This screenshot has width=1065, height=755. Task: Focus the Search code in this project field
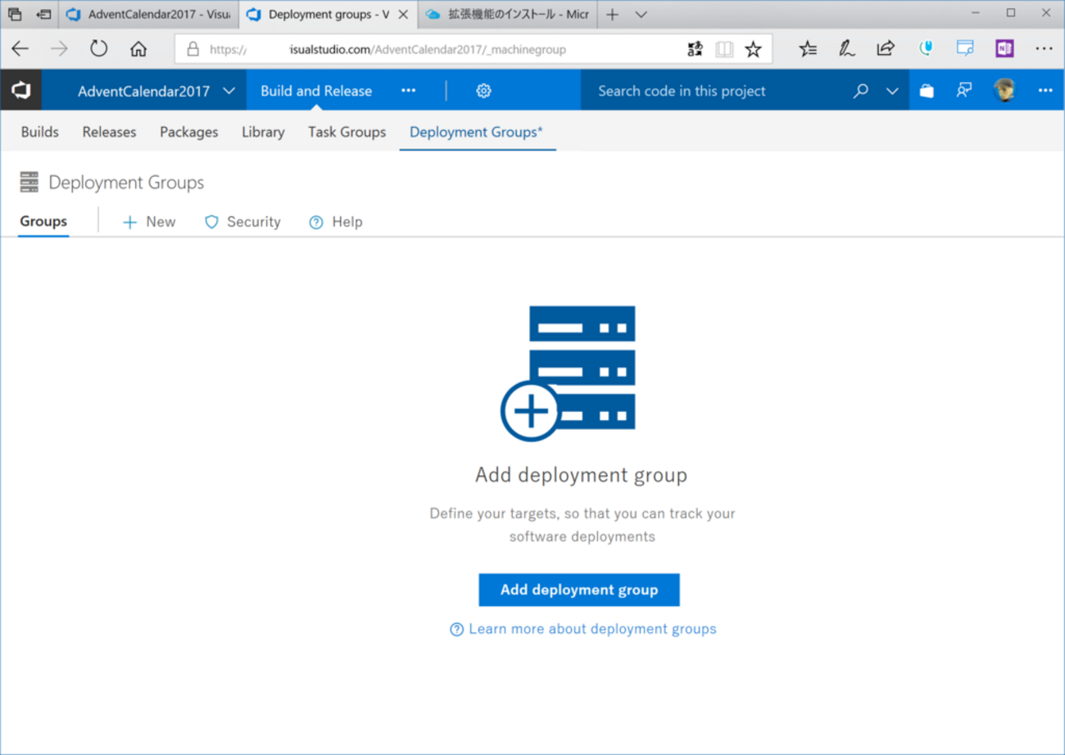(713, 91)
